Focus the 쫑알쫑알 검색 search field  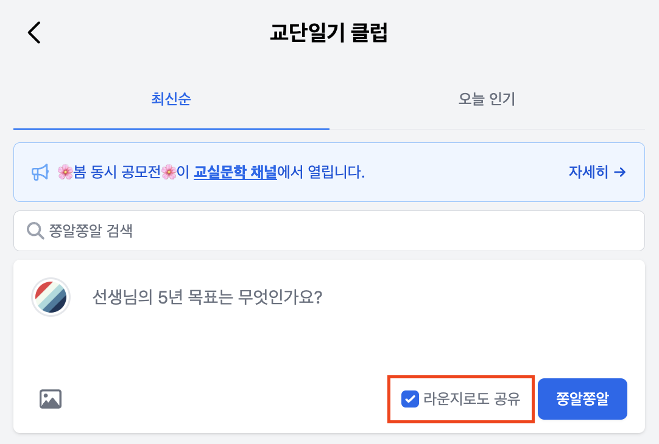[329, 231]
